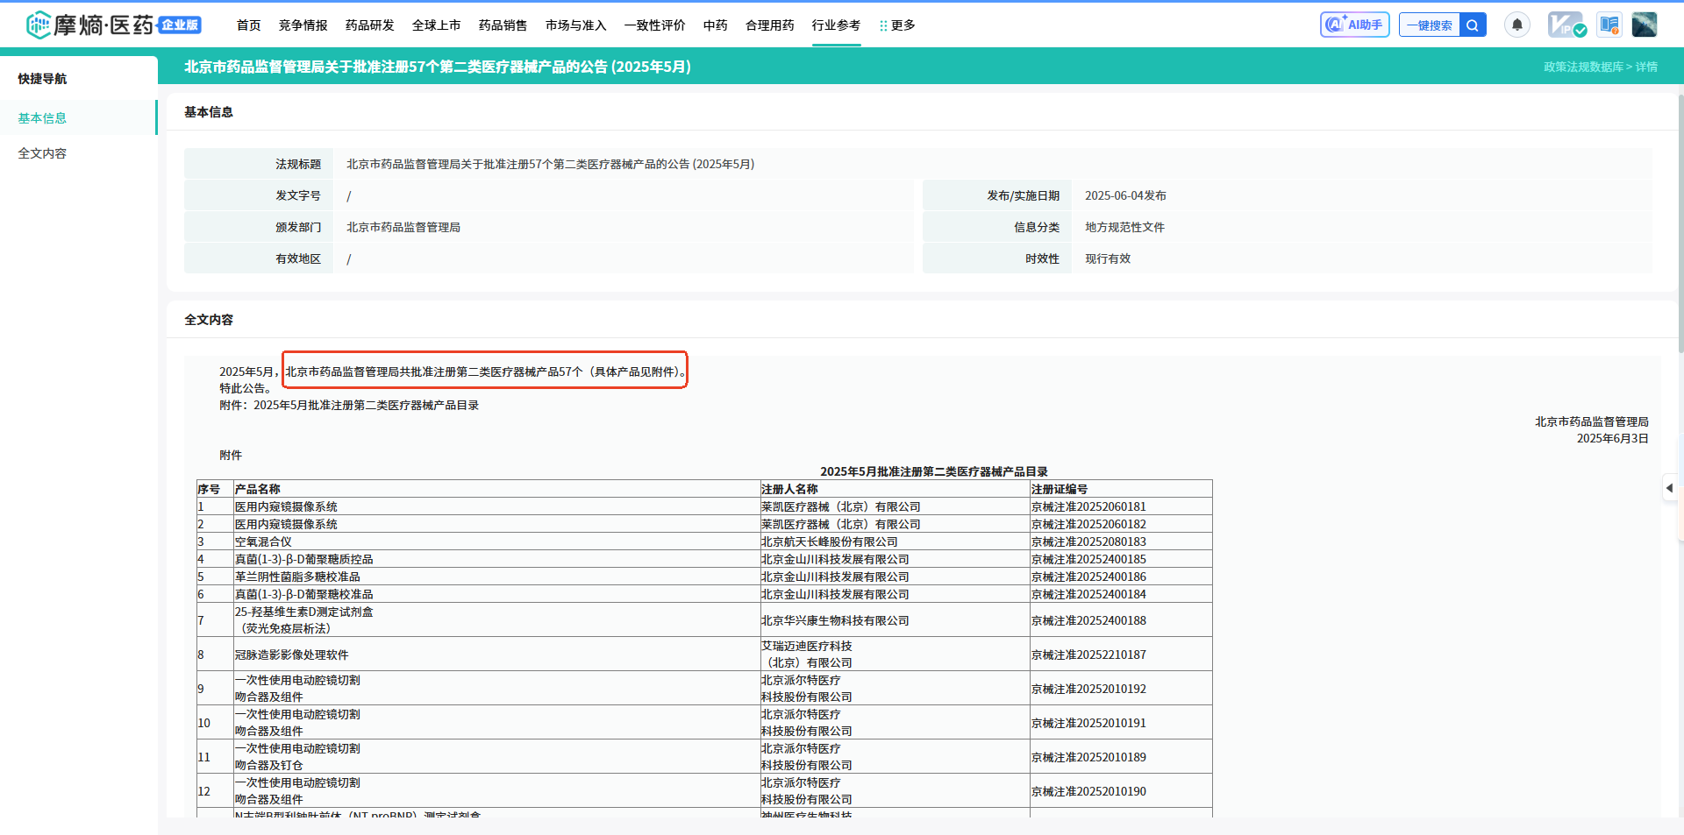Viewport: 1684px width, 835px height.
Task: Click the user avatar thumbnail
Action: [x=1645, y=25]
